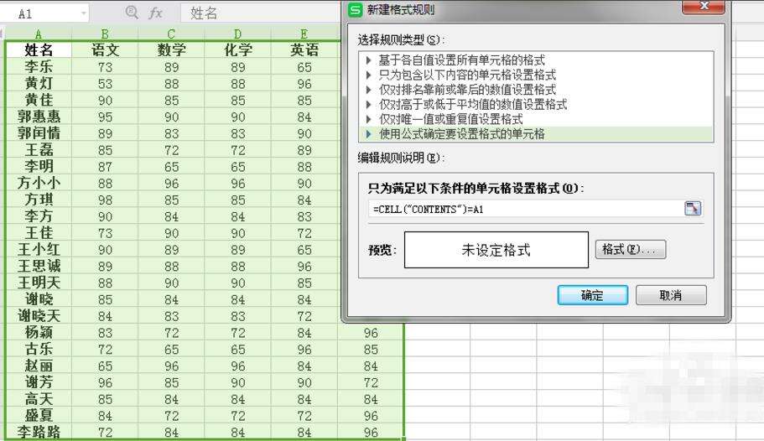Close the 新建格式规则 dialog
Image resolution: width=764 pixels, height=441 pixels.
(704, 7)
